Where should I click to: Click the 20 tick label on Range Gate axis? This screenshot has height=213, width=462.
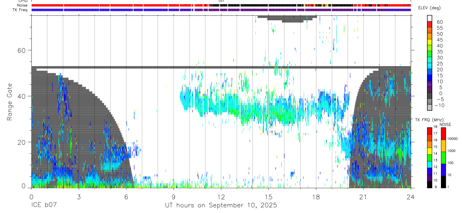[22, 142]
